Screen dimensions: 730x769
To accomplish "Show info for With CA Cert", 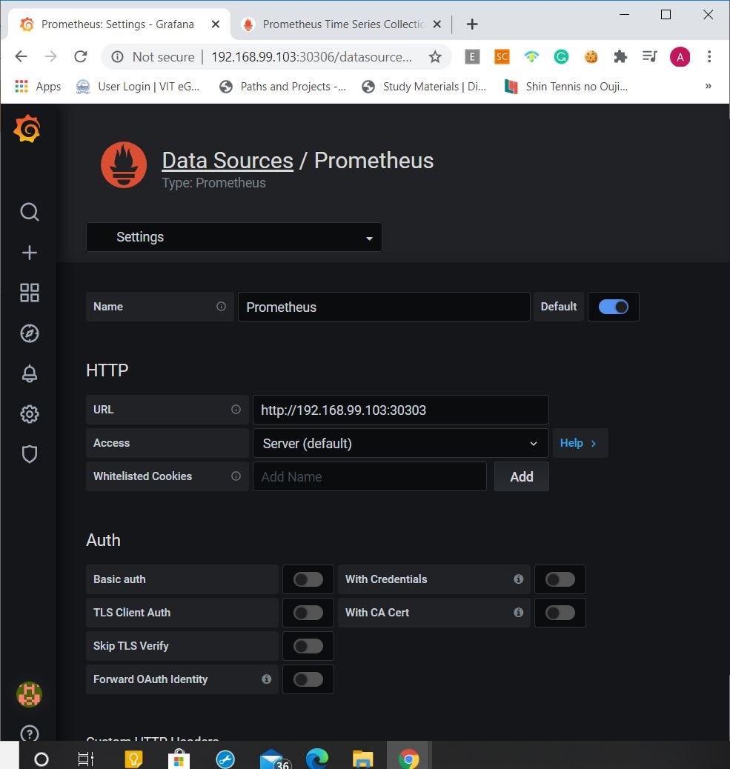I will click(519, 613).
